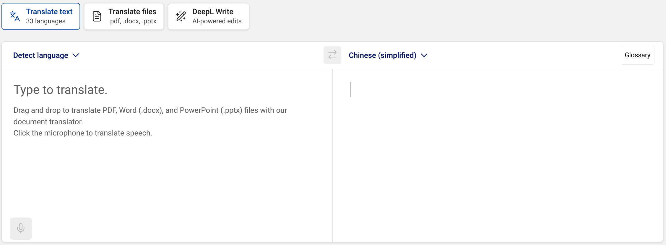Click the magic pen DeepL Write icon
The image size is (666, 245).
click(181, 17)
